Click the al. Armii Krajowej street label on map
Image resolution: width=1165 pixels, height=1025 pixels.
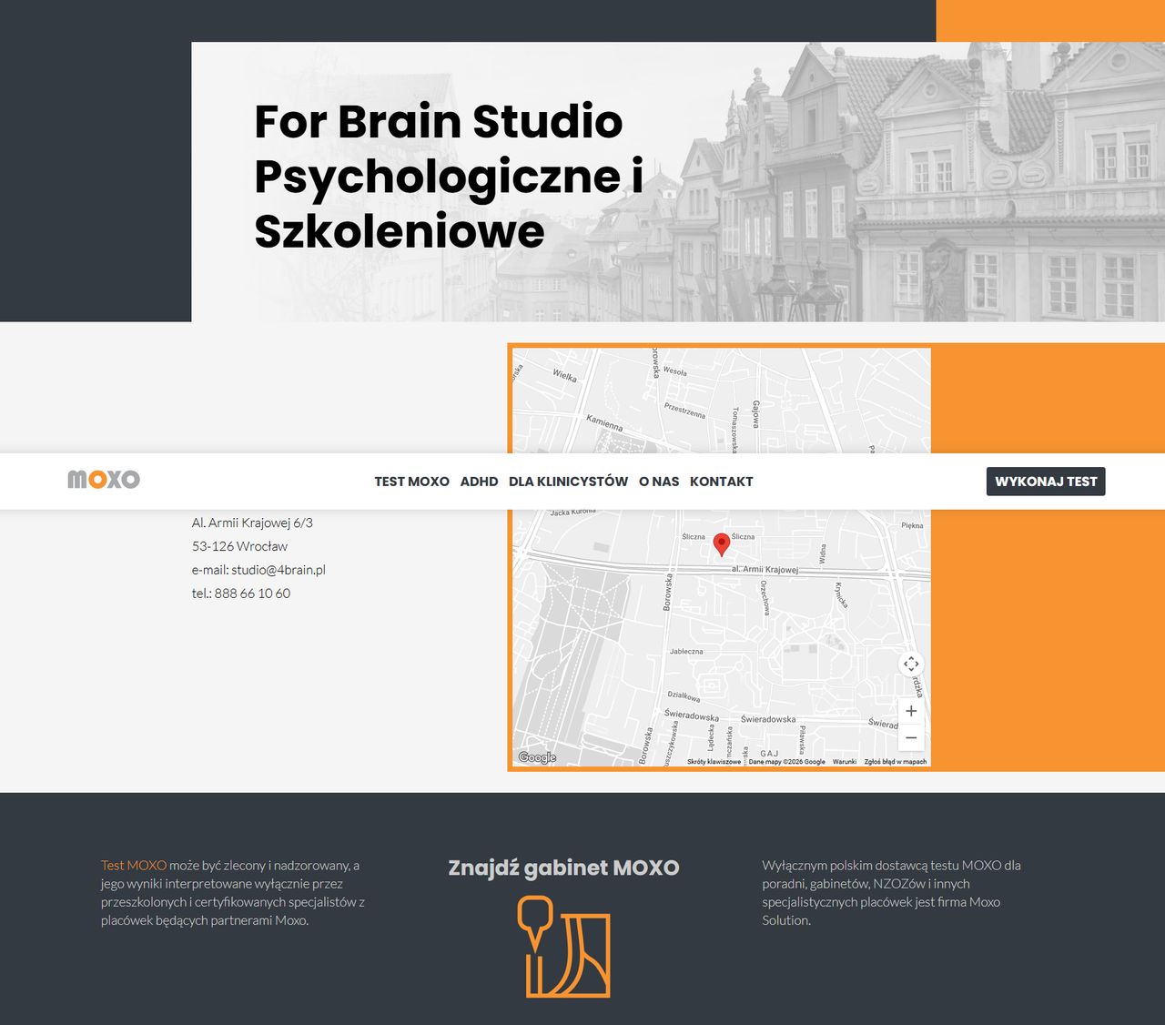pyautogui.click(x=765, y=570)
